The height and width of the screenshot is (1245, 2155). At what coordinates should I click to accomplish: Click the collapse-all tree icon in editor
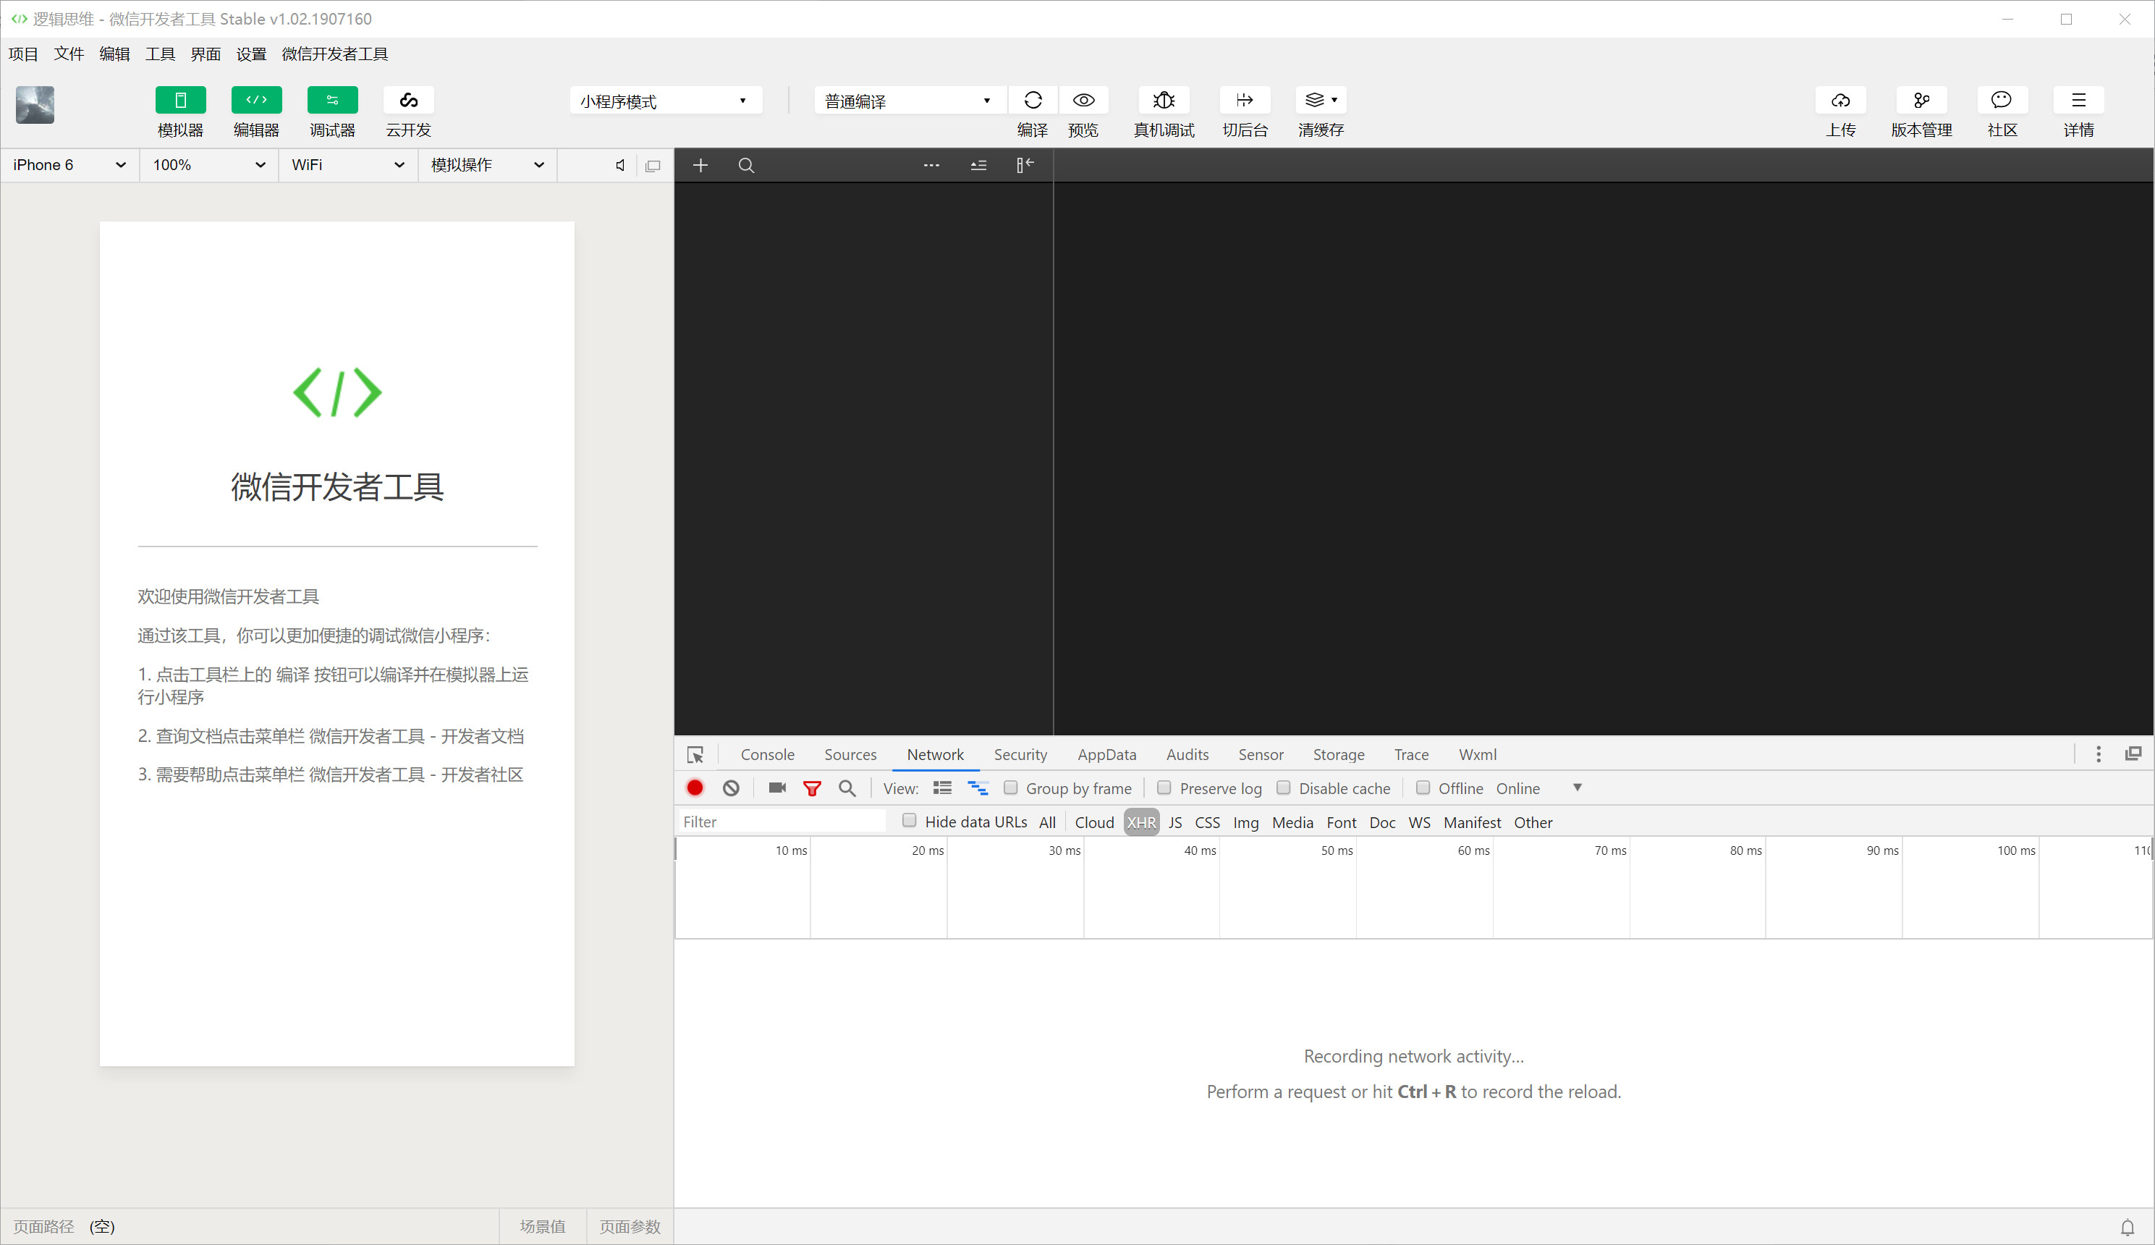tap(979, 165)
